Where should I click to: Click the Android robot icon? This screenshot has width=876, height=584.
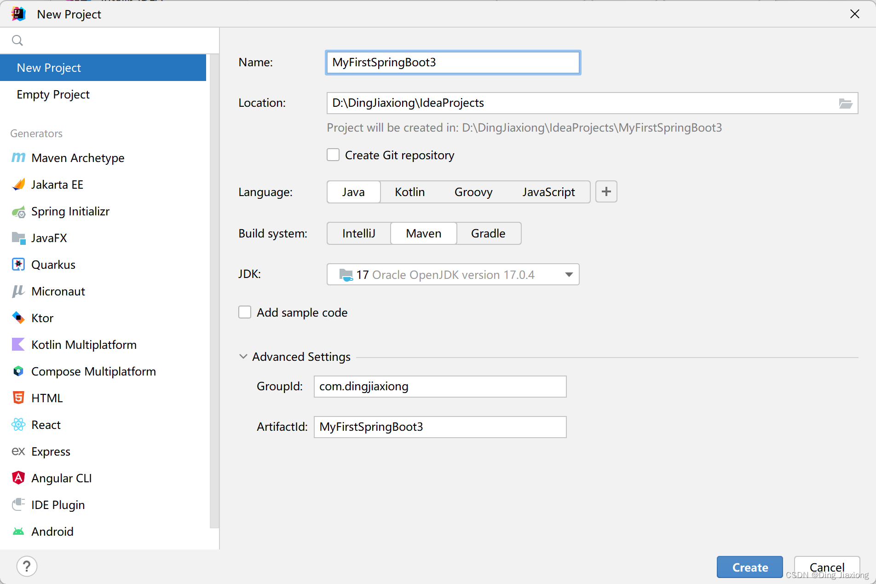[x=18, y=532]
